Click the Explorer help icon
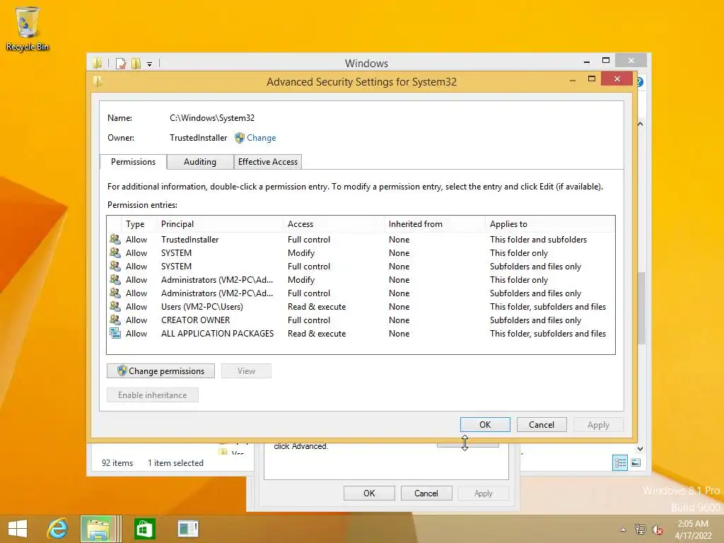The height and width of the screenshot is (543, 724). [640, 82]
